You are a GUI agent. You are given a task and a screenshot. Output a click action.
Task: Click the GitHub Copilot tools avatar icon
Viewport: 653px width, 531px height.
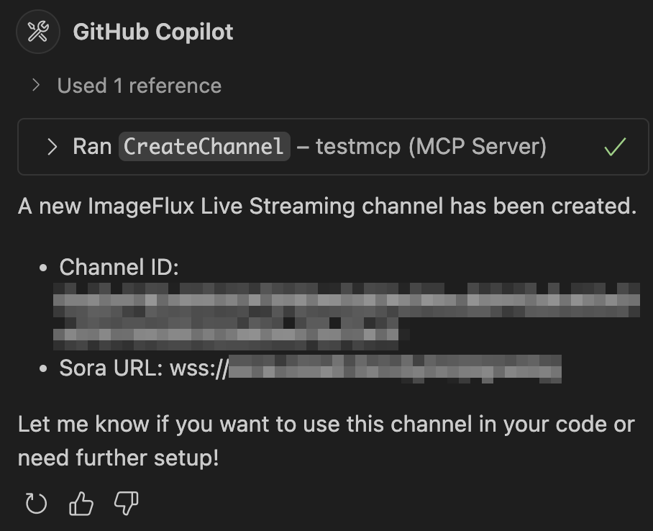point(38,32)
